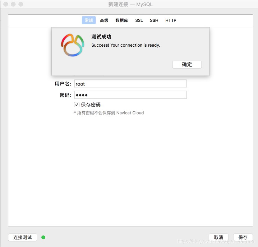Click the 密码 password field
This screenshot has height=247, width=258.
[x=131, y=95]
